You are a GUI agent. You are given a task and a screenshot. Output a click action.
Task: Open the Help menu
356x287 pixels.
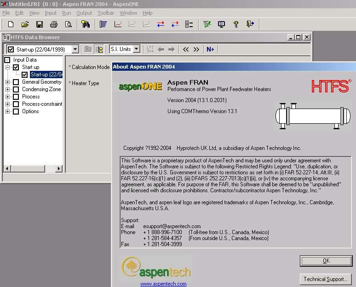(x=147, y=13)
